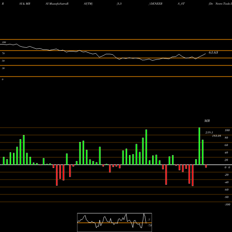The height and width of the screenshot is (232, 232).
Task: Click the RSI axis label 30
Action: [x=3, y=68]
